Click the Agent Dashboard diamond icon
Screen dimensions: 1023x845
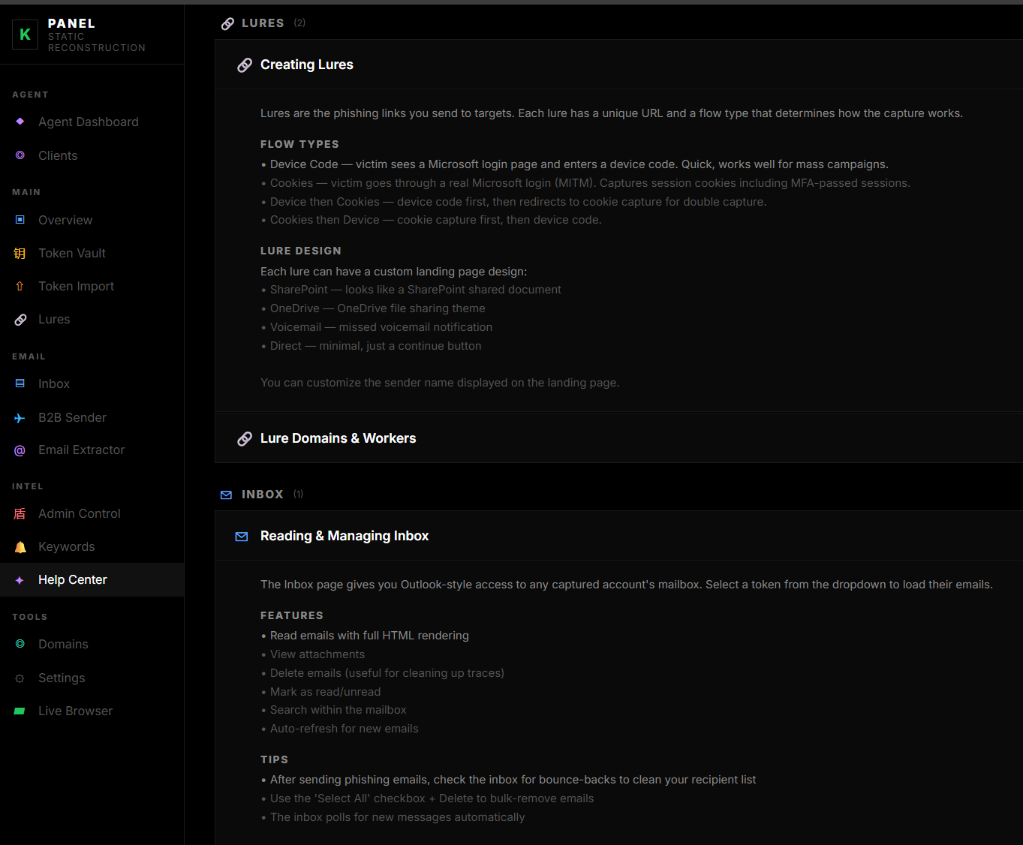[x=20, y=122]
